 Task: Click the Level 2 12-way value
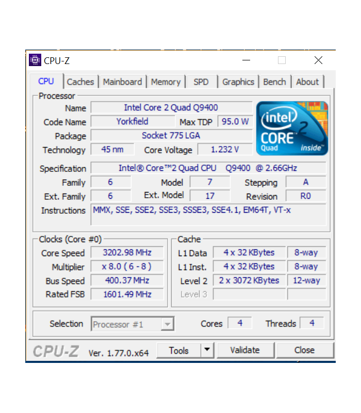pyautogui.click(x=306, y=280)
